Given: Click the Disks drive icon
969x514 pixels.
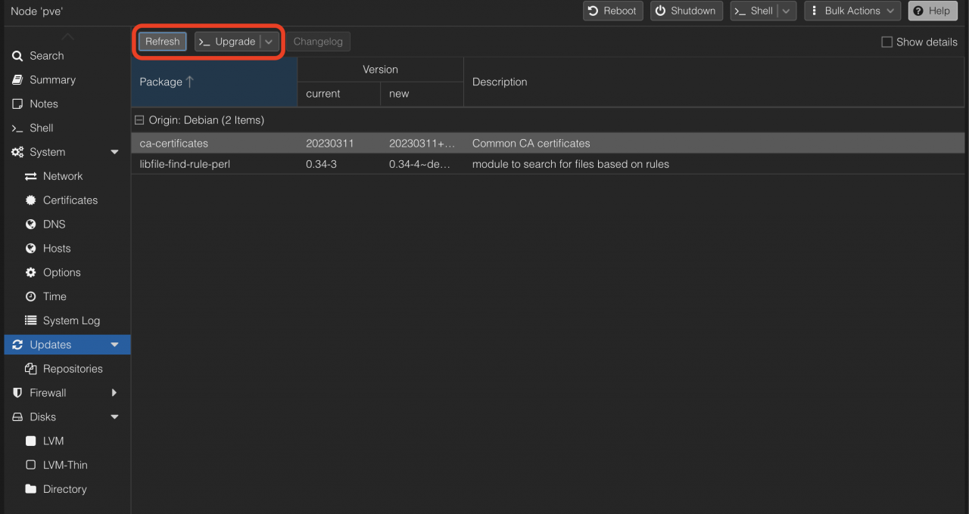Looking at the screenshot, I should tap(17, 417).
